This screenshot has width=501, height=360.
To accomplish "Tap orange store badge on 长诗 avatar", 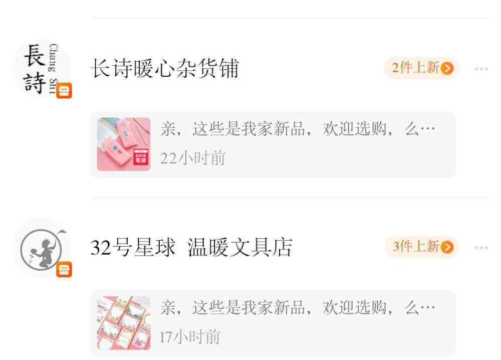I will [64, 90].
